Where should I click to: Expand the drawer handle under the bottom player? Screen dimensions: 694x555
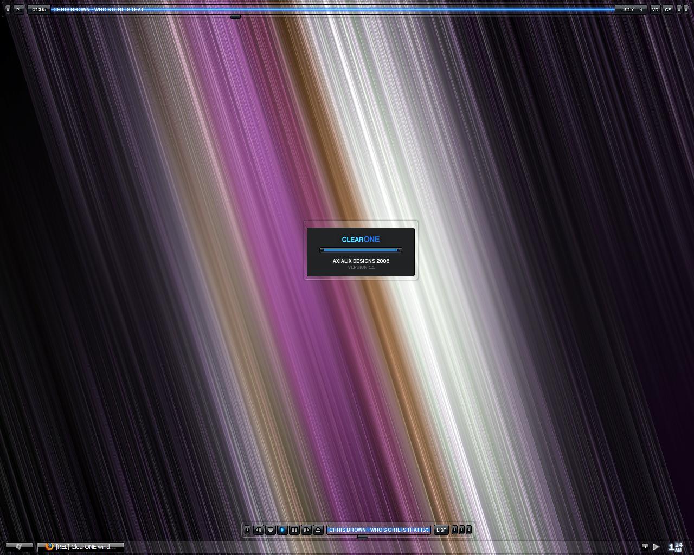click(363, 537)
